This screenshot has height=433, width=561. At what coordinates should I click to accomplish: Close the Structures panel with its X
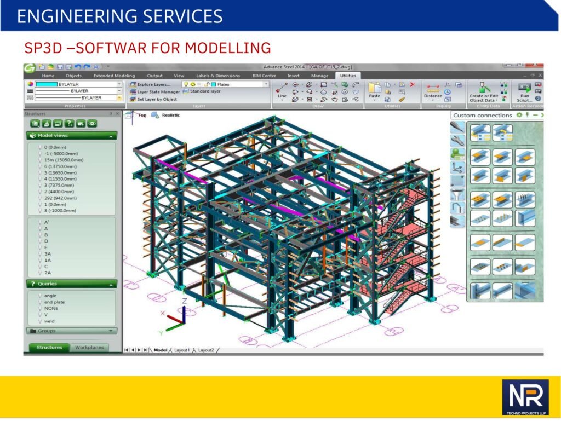tap(117, 114)
